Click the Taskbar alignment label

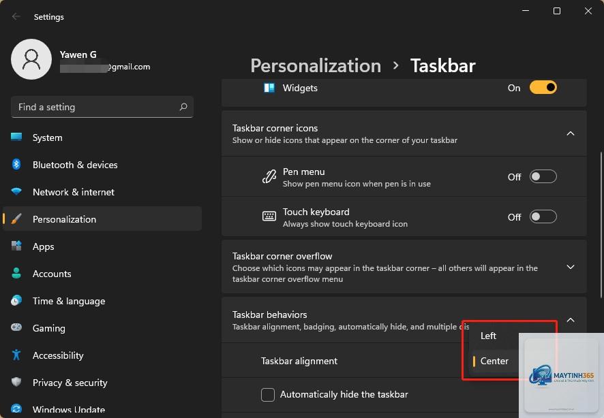click(x=299, y=361)
